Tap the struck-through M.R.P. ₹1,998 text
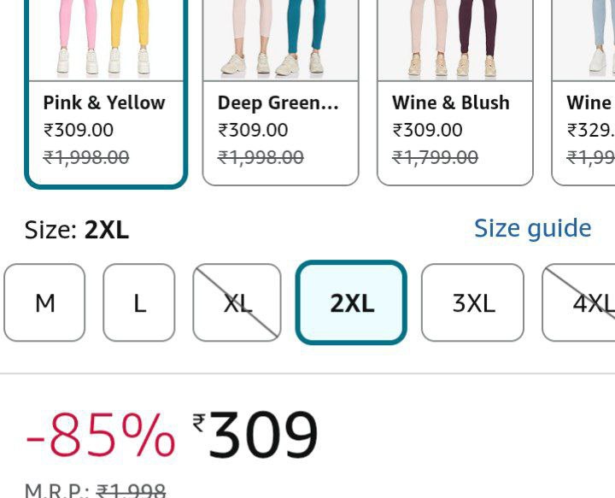This screenshot has width=615, height=498. point(96,490)
